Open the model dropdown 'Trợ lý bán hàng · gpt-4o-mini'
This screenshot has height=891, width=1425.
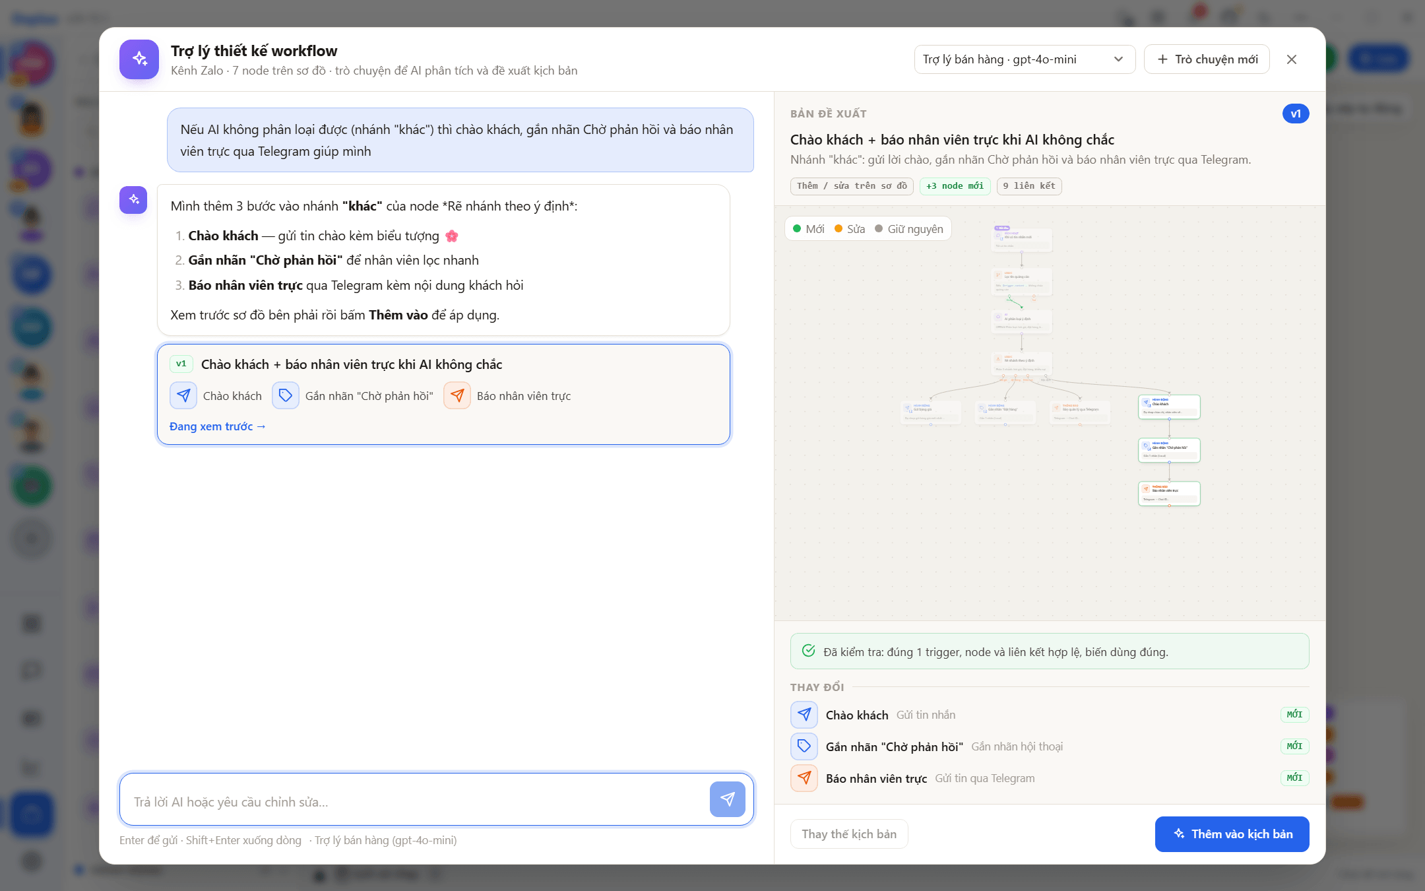1024,59
